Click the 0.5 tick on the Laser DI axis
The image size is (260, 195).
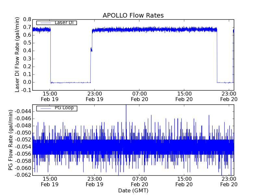coord(27,43)
